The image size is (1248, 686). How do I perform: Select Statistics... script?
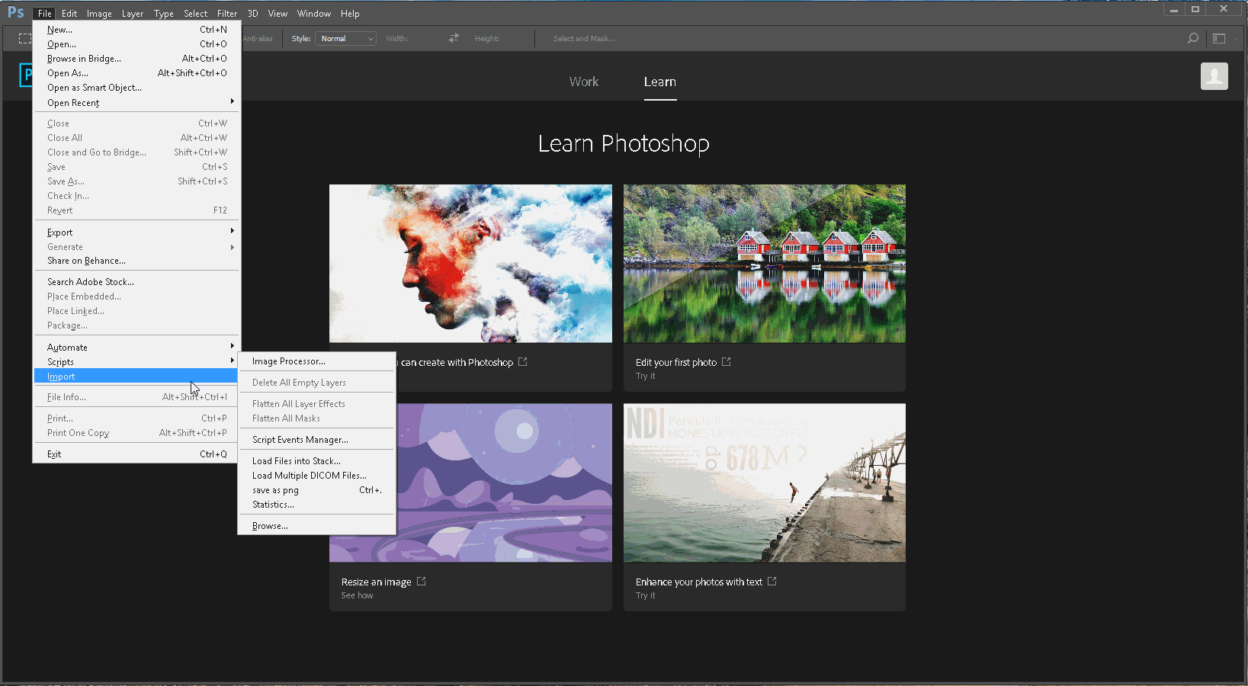pos(316,505)
